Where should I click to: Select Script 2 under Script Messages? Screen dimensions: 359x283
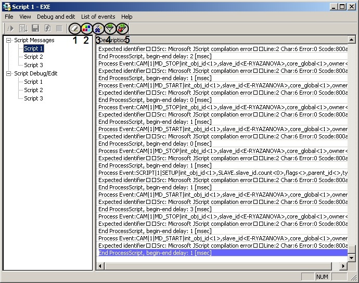pyautogui.click(x=33, y=57)
